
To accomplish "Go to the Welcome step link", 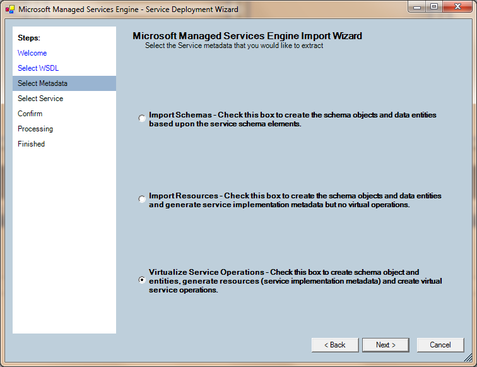I will point(32,53).
